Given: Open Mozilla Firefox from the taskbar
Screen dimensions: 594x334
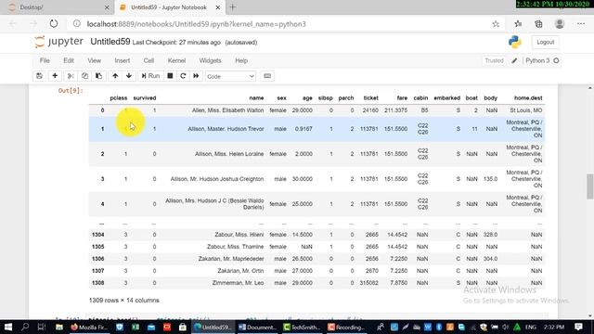Looking at the screenshot, I should coord(89,327).
